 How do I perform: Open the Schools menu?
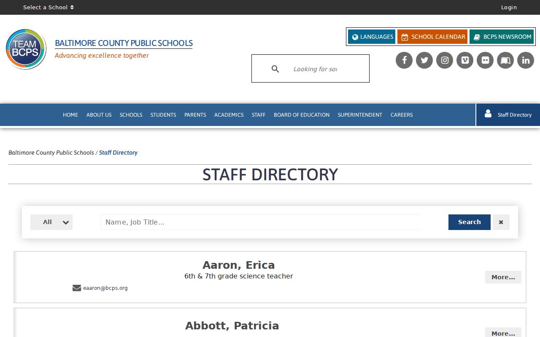131,115
